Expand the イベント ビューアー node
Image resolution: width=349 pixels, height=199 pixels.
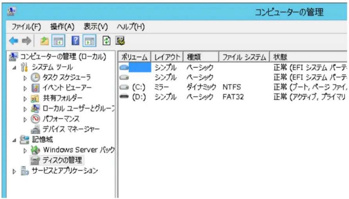[25, 88]
